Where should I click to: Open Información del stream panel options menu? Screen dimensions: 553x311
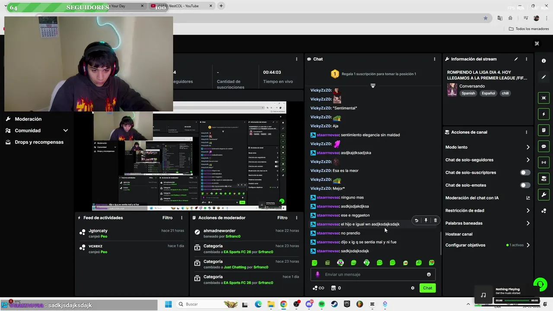pyautogui.click(x=526, y=59)
